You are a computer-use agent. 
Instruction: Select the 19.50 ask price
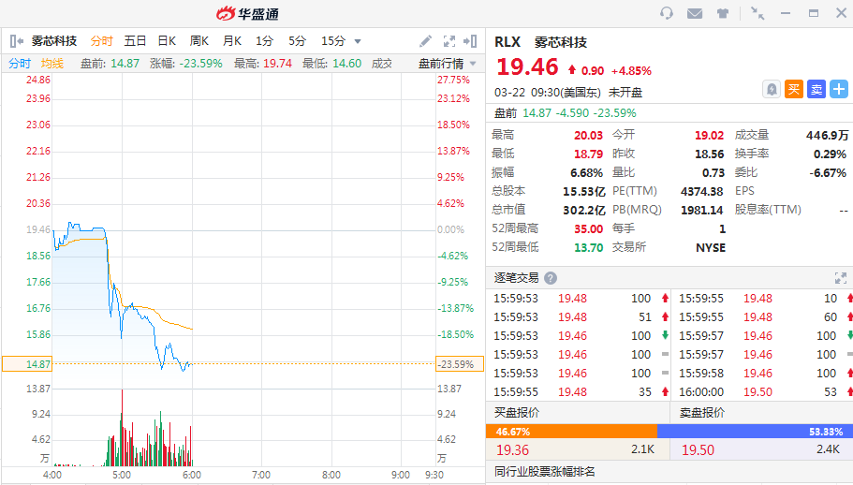pos(698,450)
